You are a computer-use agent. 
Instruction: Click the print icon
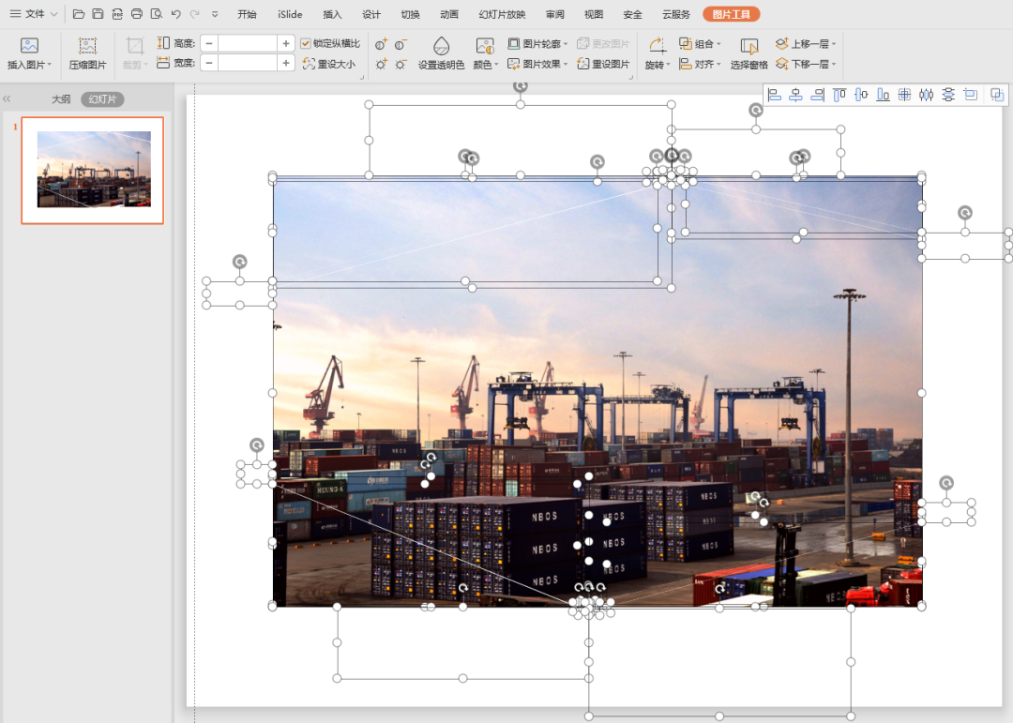pos(136,13)
